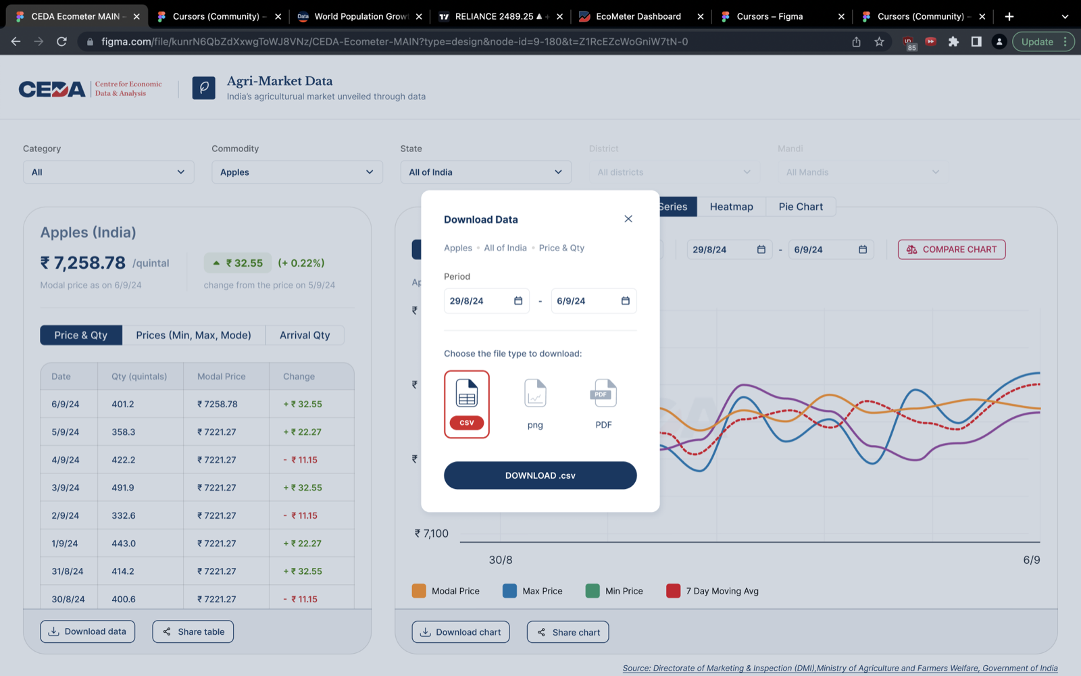Open calendar for dialog end date 6/9/24
1081x676 pixels.
click(x=626, y=301)
